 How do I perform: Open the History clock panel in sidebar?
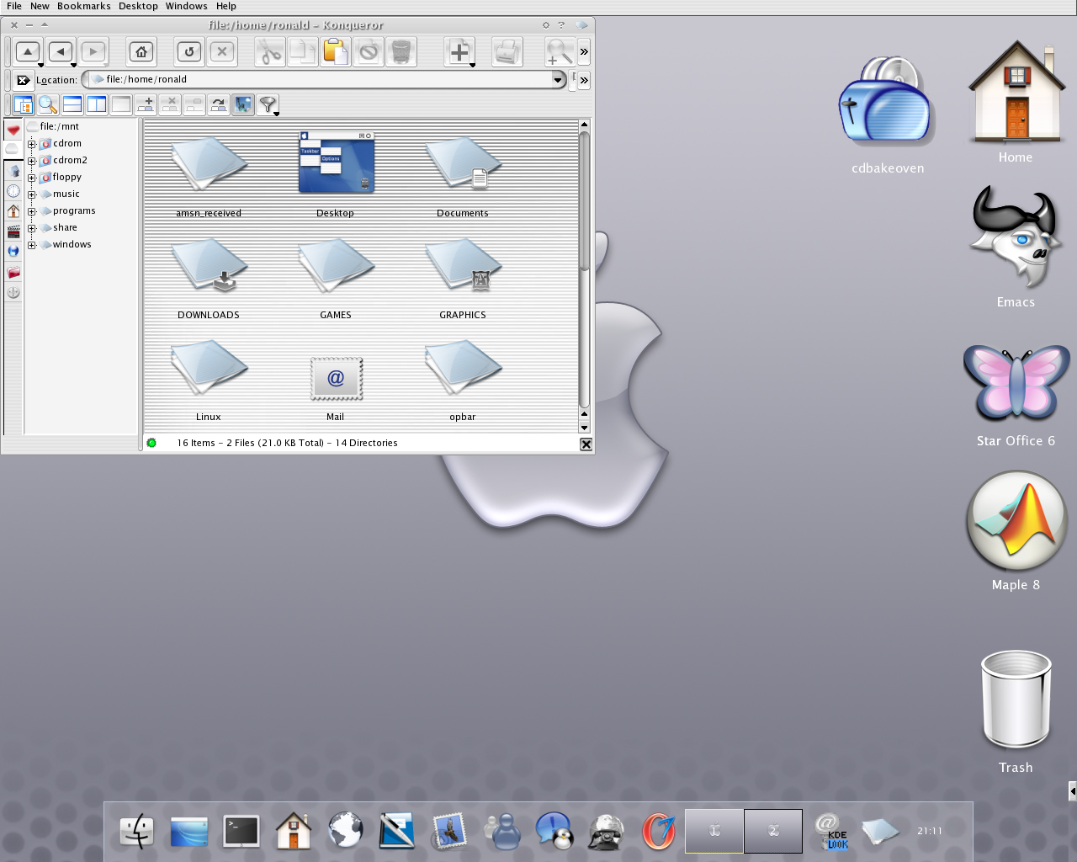coord(13,191)
